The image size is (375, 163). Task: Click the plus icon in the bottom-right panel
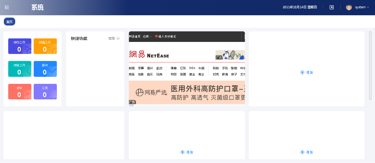(302, 152)
